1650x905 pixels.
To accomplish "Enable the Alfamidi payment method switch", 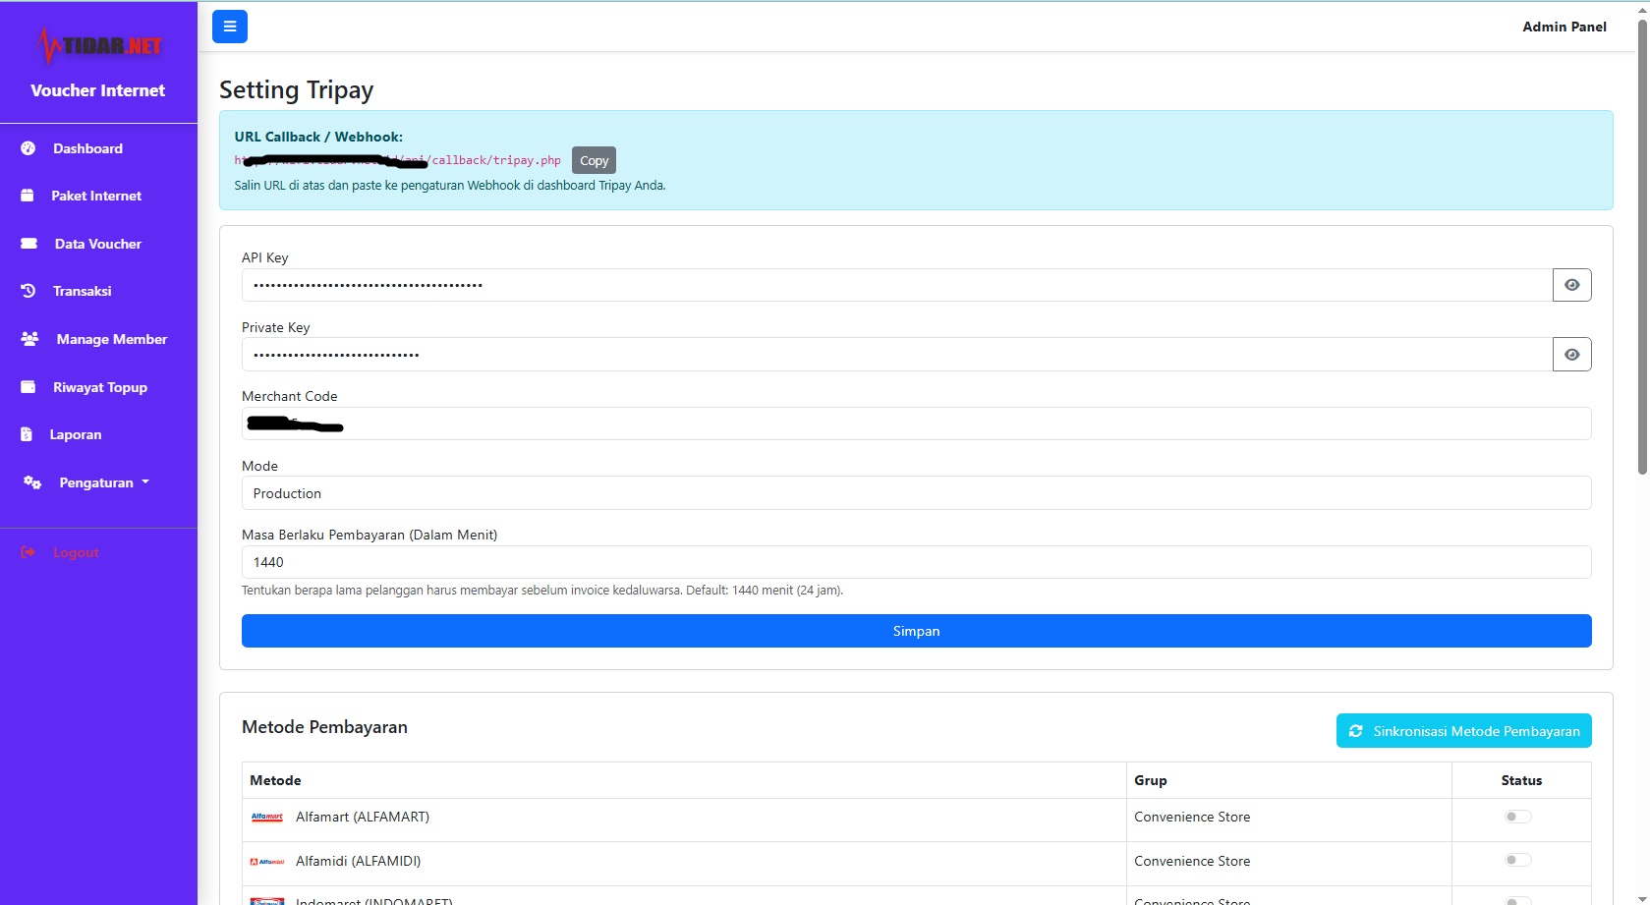I will click(x=1518, y=860).
